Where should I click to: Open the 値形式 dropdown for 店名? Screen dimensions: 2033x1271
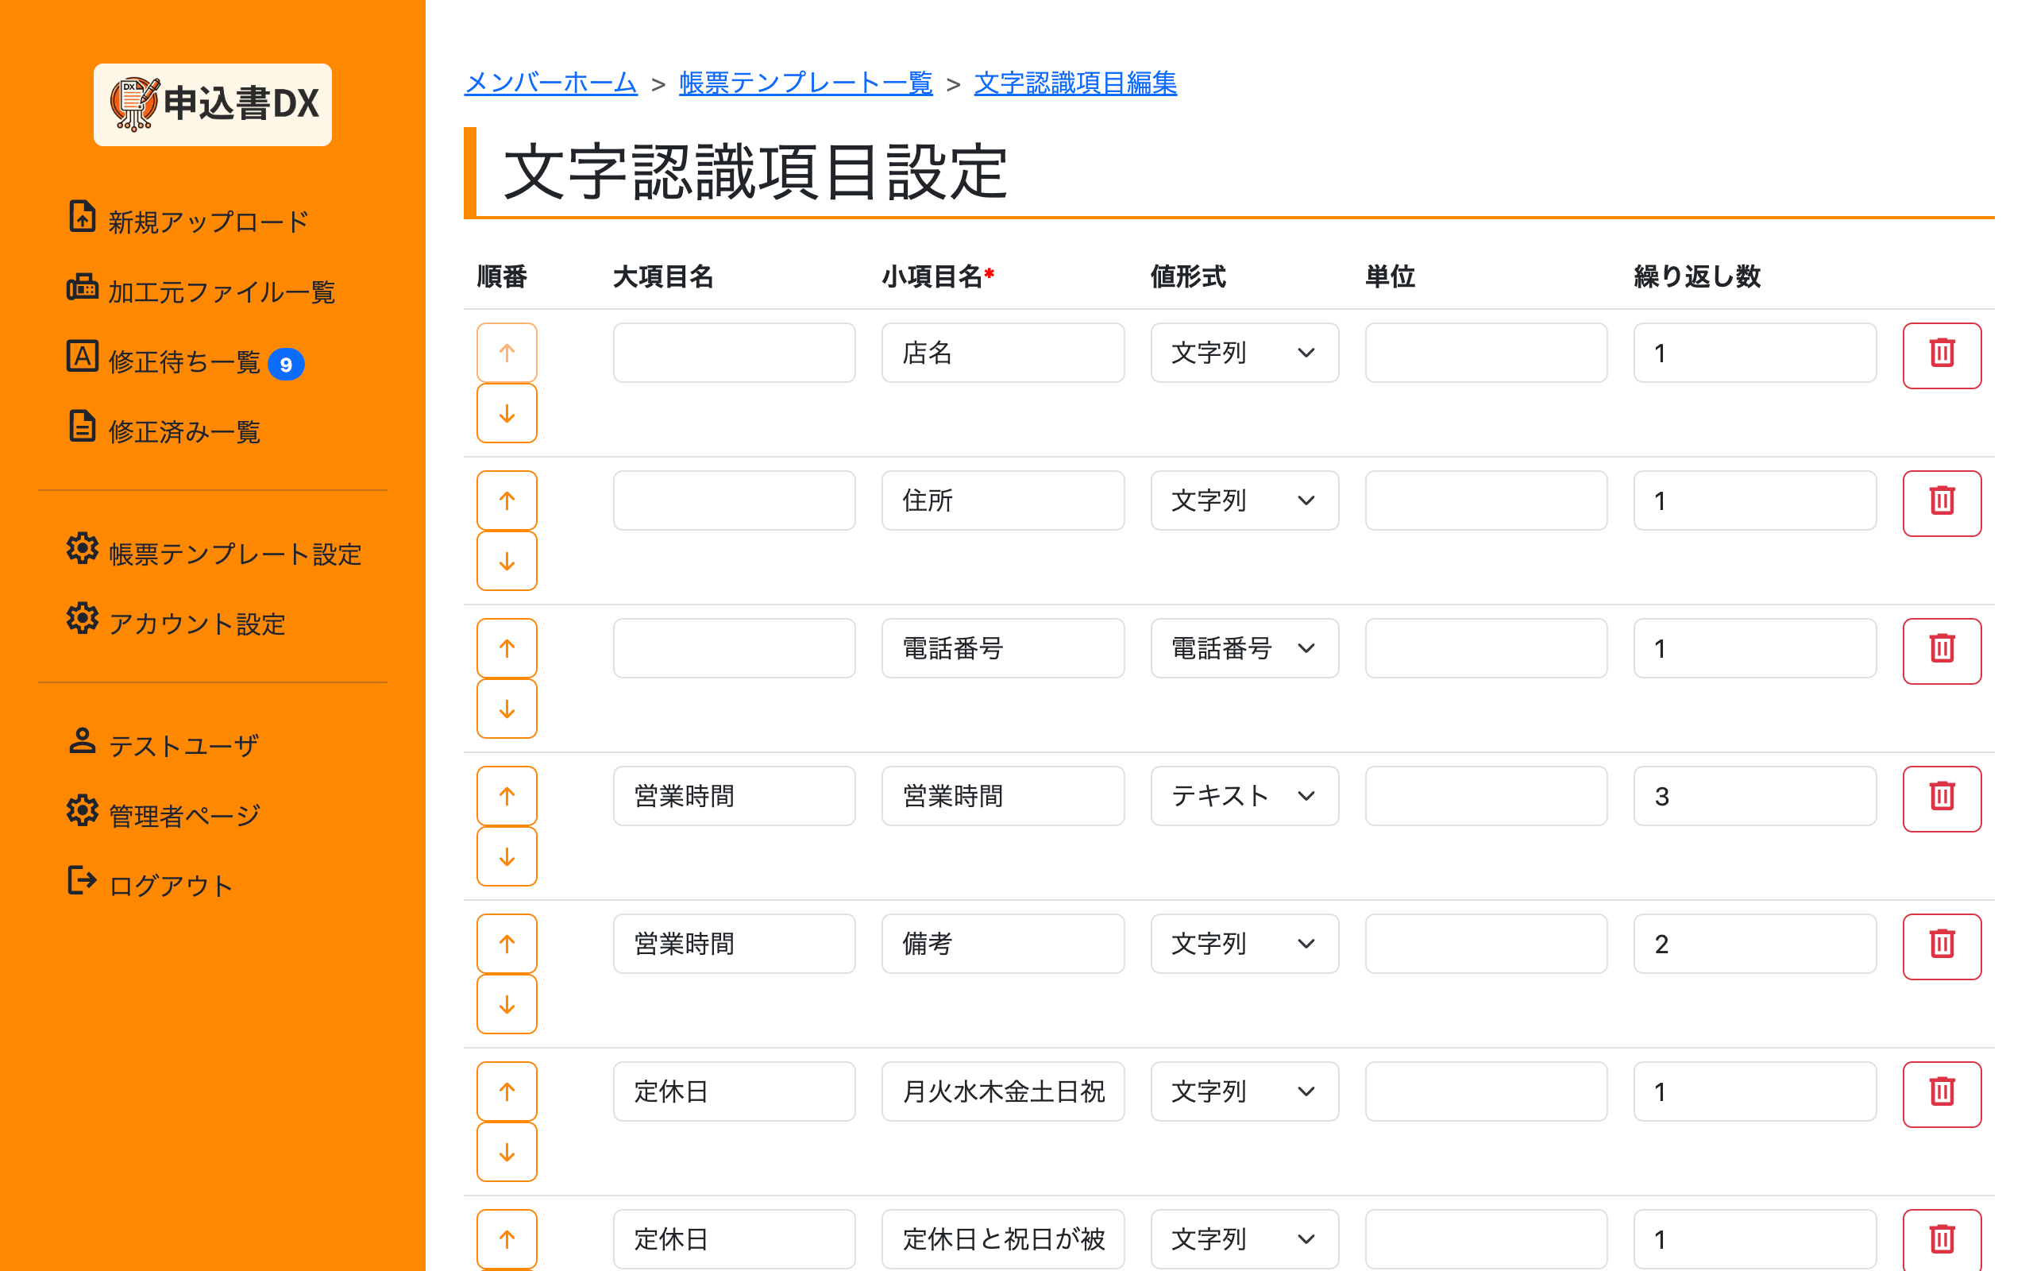1244,353
